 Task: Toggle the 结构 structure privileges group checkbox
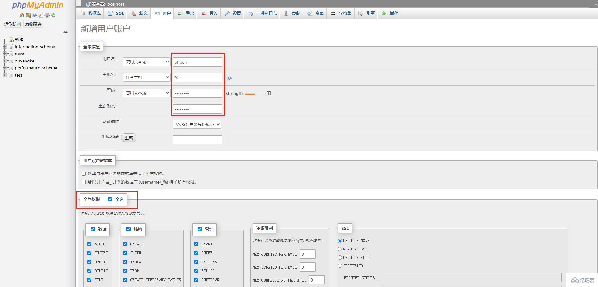(128, 229)
